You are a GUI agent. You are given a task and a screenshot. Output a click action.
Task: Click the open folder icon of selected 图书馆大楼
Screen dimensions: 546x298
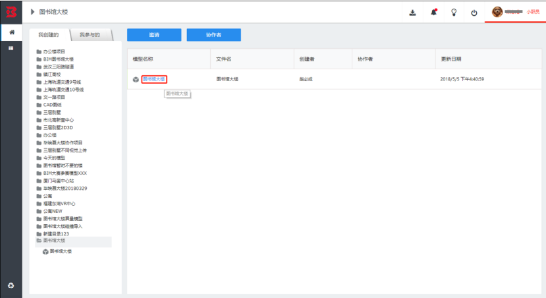point(39,241)
